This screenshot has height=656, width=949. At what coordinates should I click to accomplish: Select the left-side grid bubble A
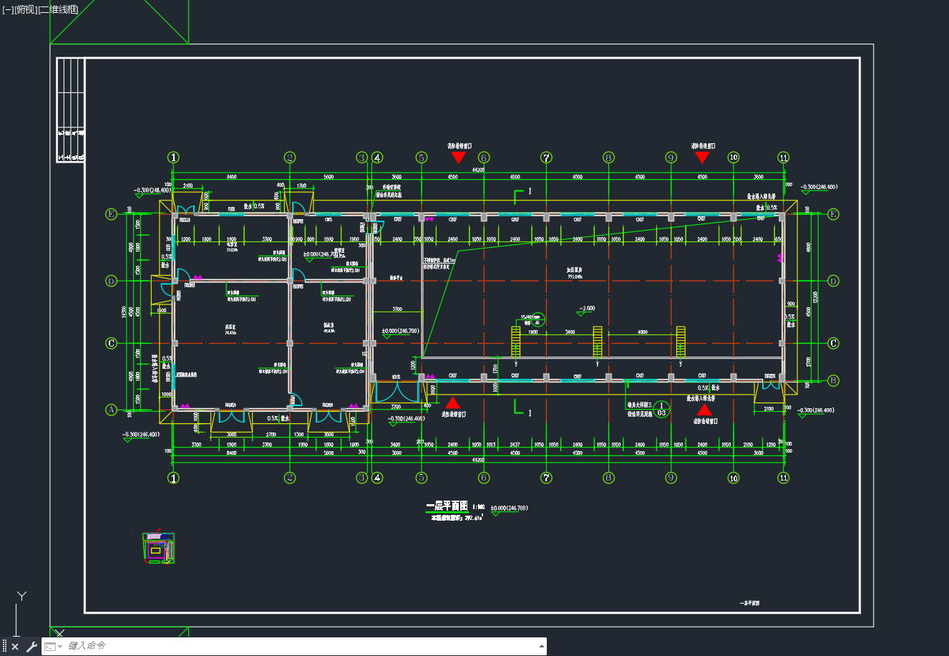pos(111,410)
